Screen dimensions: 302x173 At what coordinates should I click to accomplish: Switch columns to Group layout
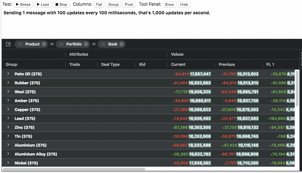point(113,4)
